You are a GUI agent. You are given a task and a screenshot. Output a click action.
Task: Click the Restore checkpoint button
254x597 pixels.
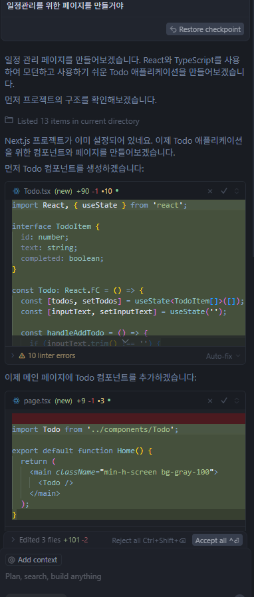(205, 29)
